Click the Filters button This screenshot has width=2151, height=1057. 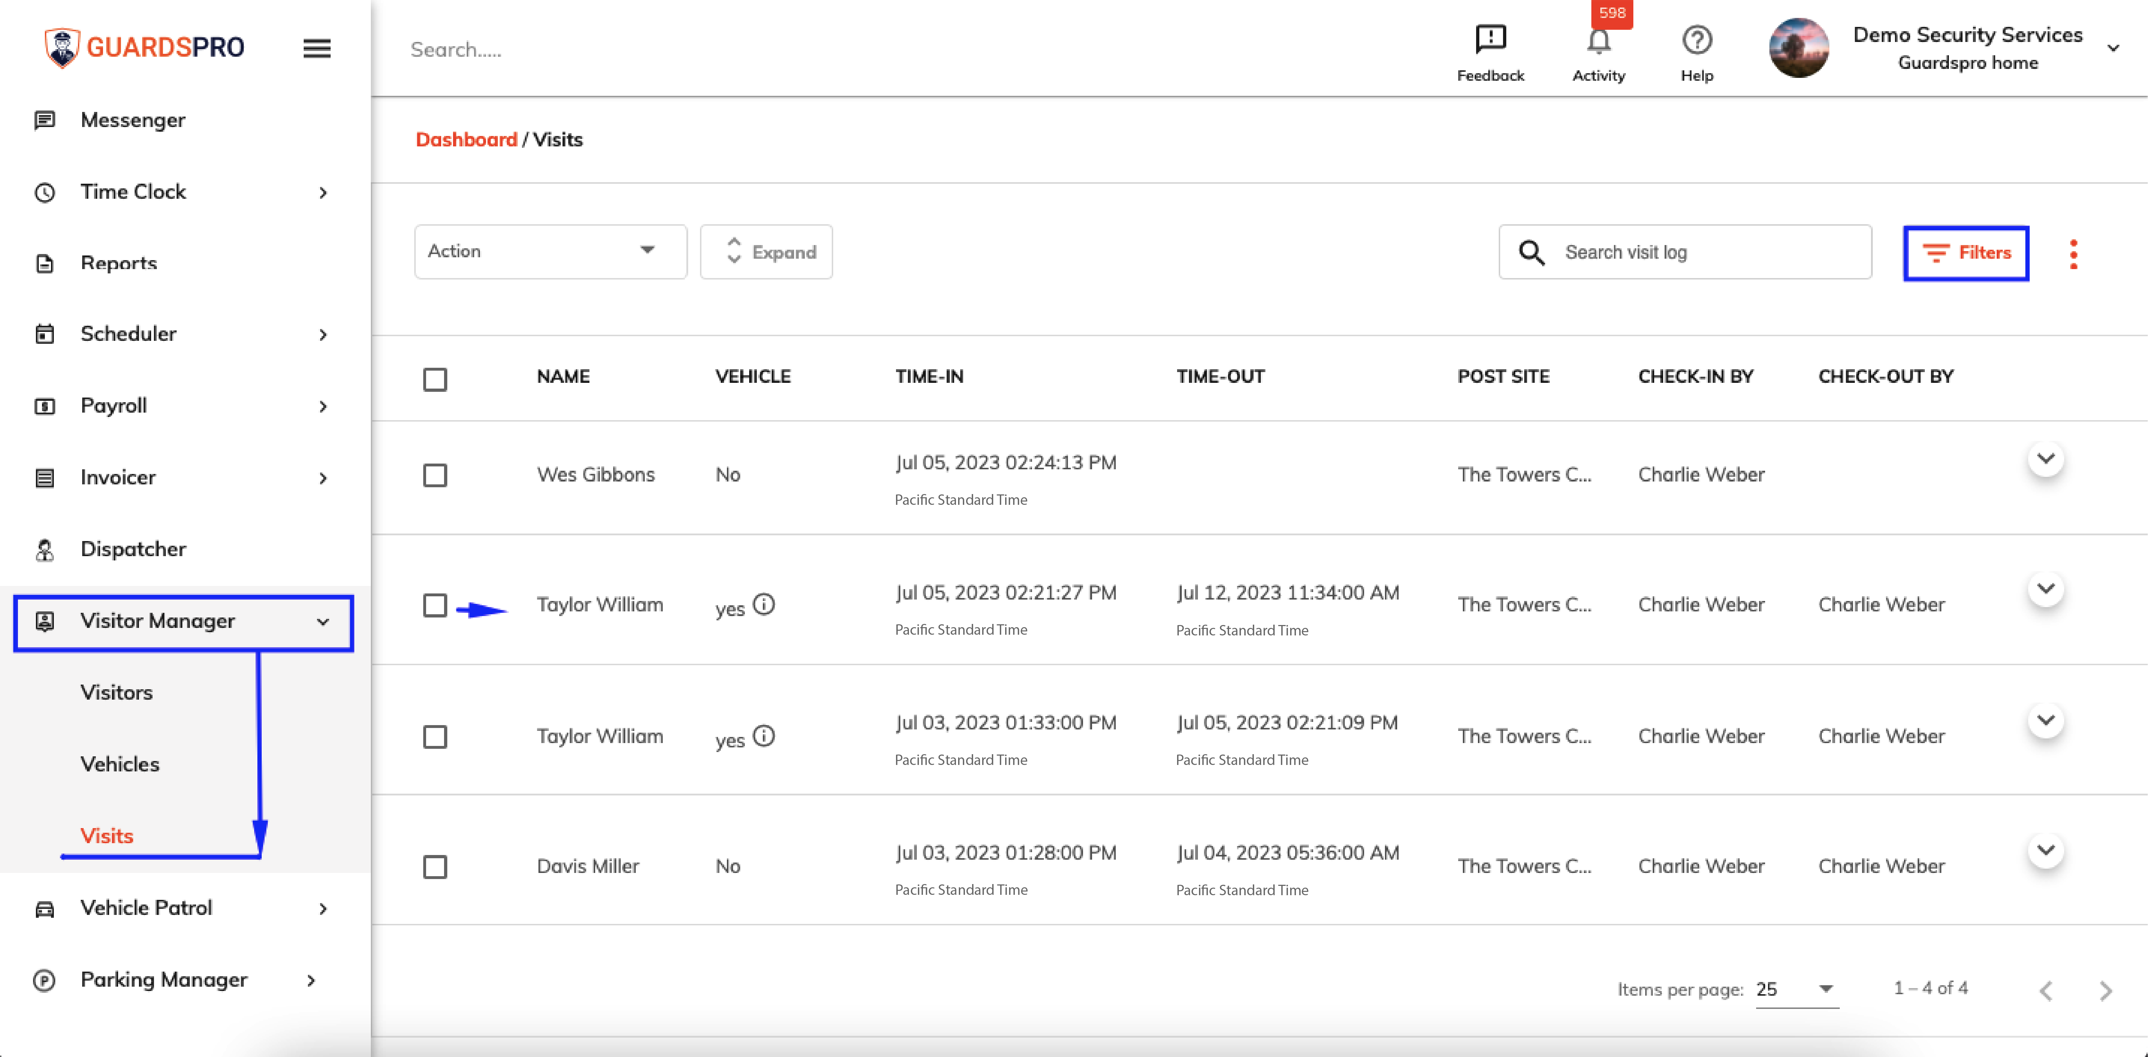1966,253
